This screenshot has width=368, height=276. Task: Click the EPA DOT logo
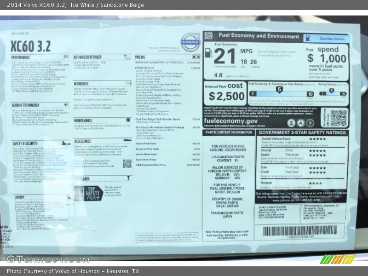[208, 36]
